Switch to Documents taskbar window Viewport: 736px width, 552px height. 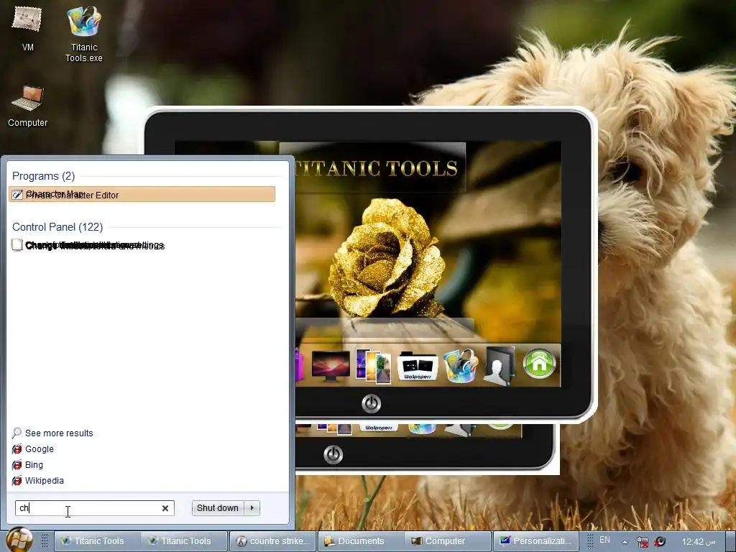(x=361, y=541)
